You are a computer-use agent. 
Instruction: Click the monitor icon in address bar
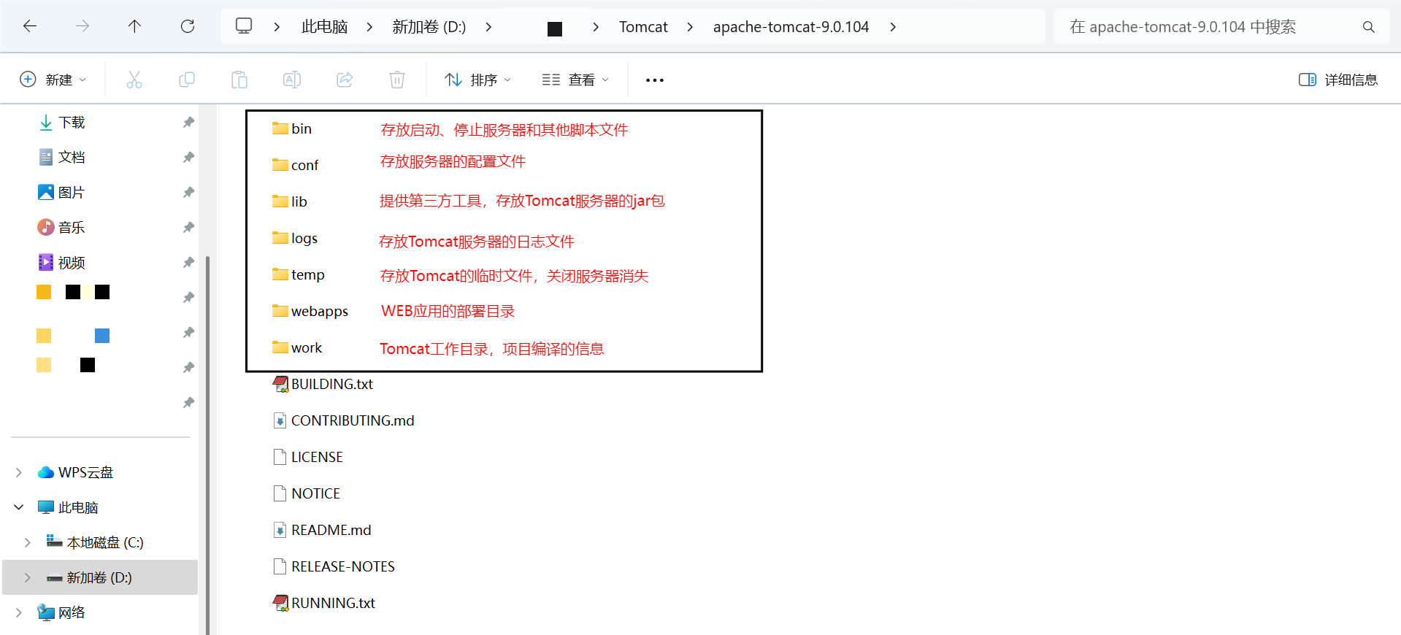tap(244, 26)
